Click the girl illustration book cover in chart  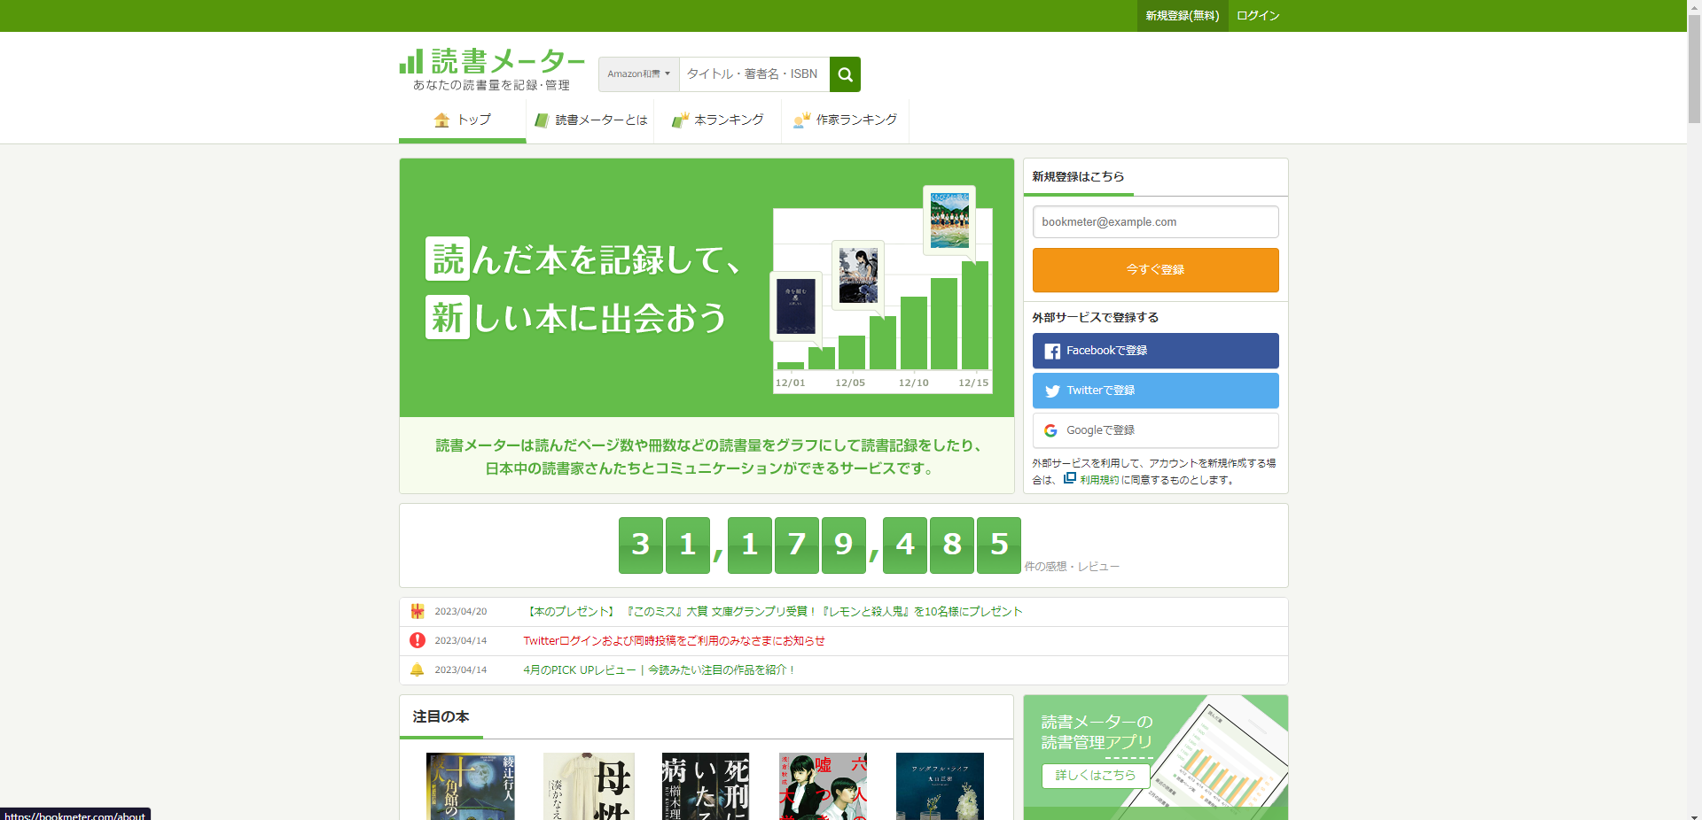[857, 275]
